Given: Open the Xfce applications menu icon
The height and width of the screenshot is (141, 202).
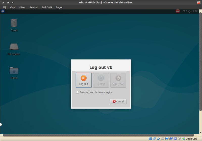Looking at the screenshot, I should (x=3, y=11).
